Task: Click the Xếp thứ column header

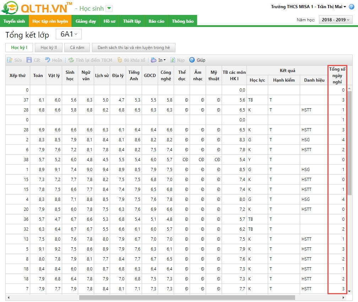Action: click(x=18, y=75)
